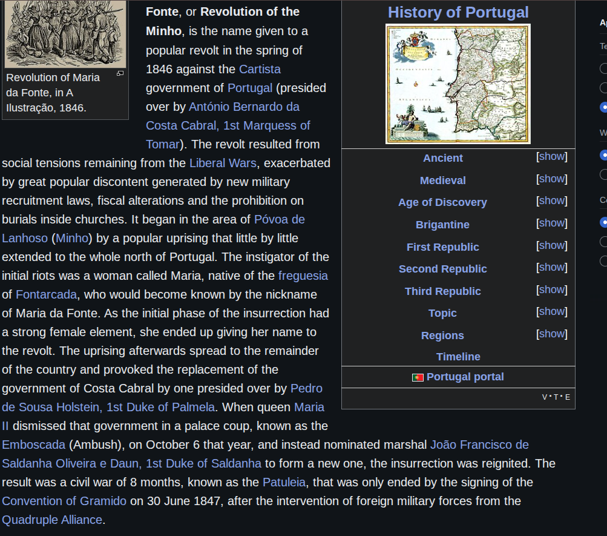This screenshot has height=536, width=607.
Task: Open the Regions heading link
Action: tap(442, 336)
